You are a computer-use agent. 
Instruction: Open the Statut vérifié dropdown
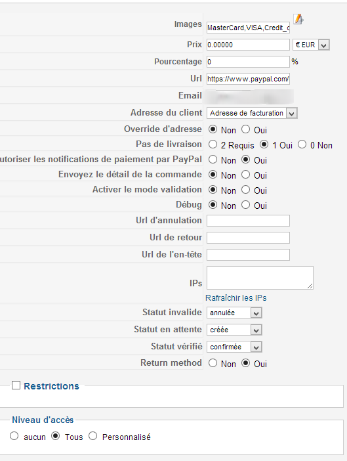234,347
